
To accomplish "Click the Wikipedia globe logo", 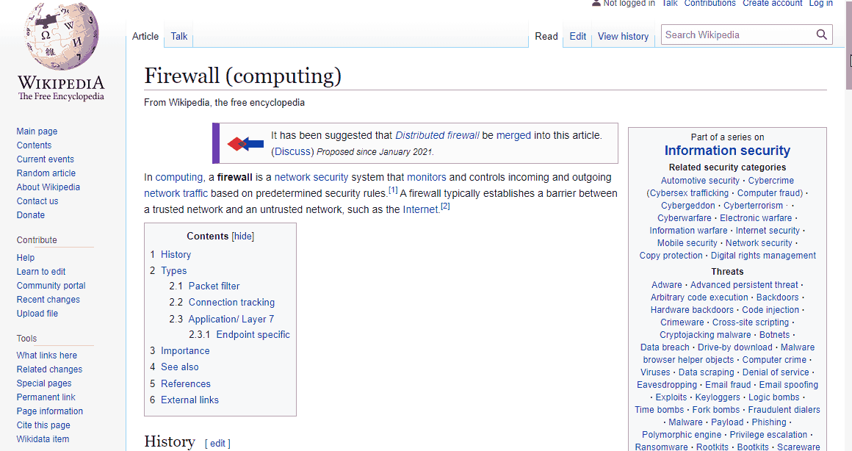I will (62, 37).
